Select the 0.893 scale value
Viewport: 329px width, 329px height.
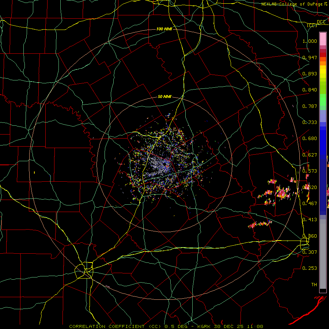[310, 73]
